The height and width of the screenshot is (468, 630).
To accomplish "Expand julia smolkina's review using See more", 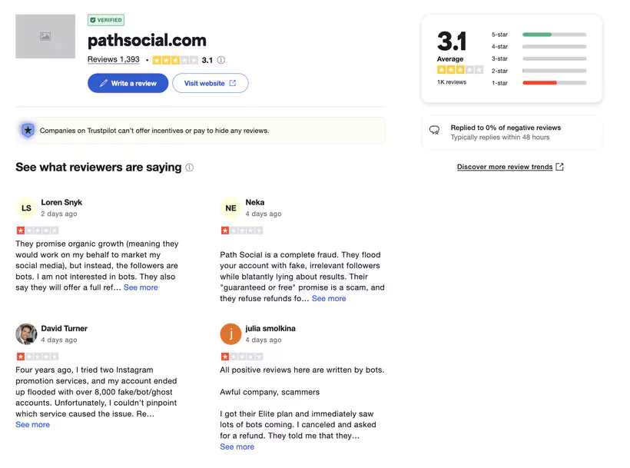I will (237, 446).
